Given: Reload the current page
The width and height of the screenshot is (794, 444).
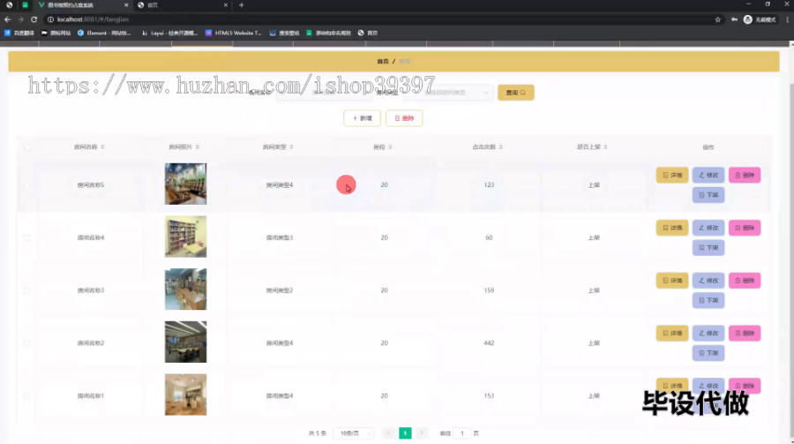Looking at the screenshot, I should 34,19.
